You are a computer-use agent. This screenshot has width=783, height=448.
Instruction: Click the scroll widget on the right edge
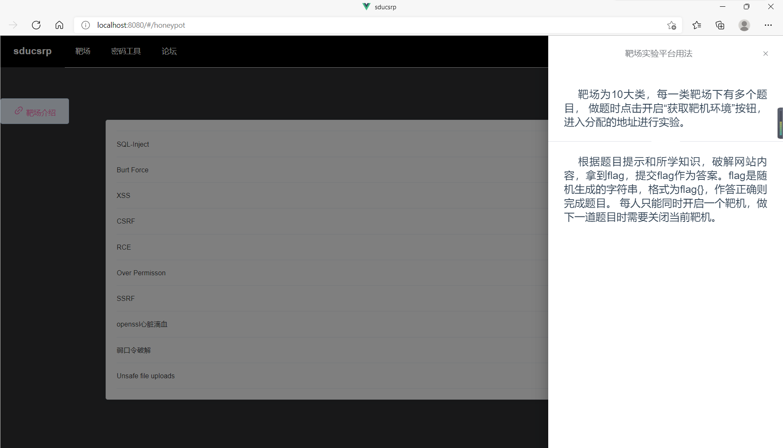pyautogui.click(x=780, y=123)
